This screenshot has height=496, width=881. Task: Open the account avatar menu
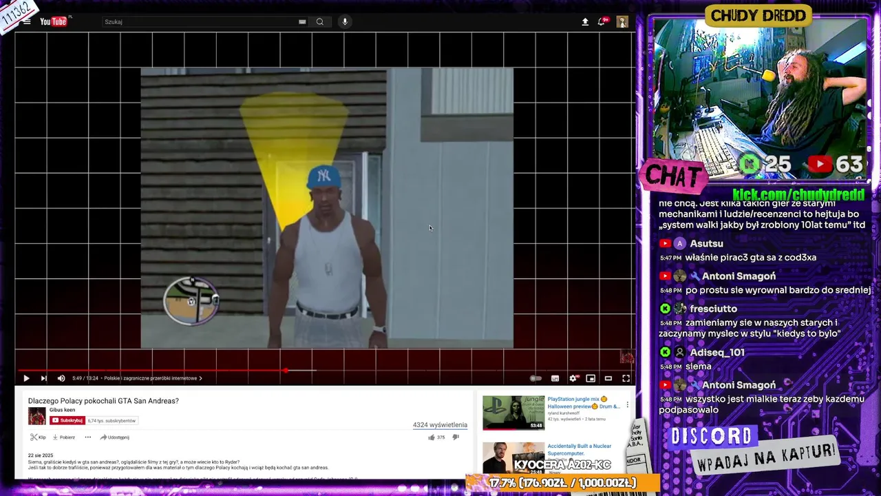point(622,21)
